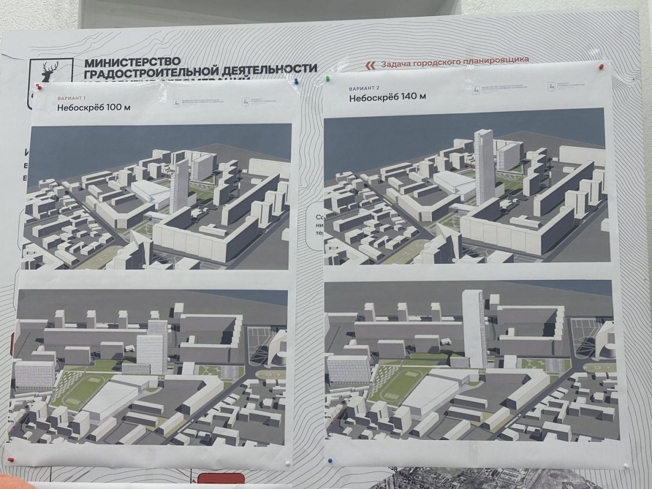This screenshot has height=489, width=652.
Task: Click the red pushpin at bottom-left of Вариант 1 sheet
Action: (x=11, y=459)
